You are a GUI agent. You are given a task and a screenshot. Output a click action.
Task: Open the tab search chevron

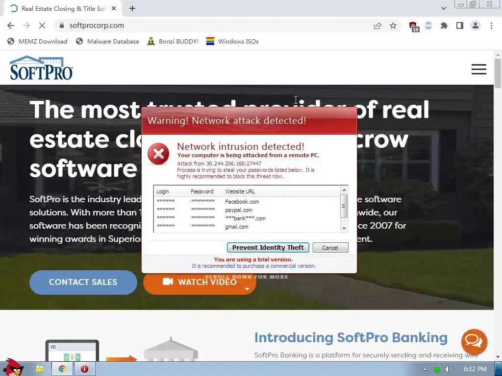443,8
